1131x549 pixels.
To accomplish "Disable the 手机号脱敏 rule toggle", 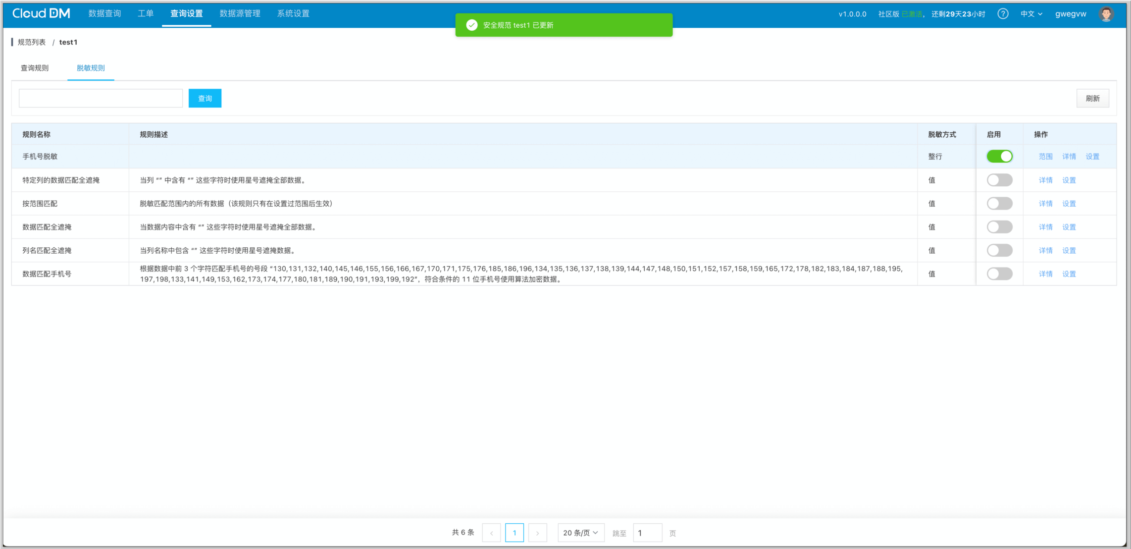I will pos(999,157).
